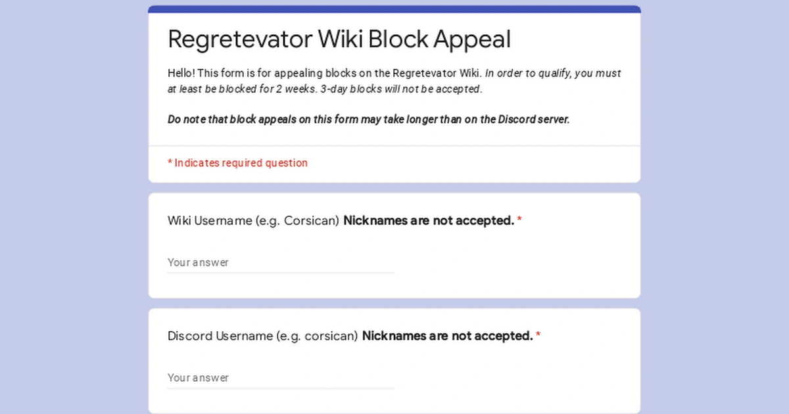Screen dimensions: 789x414
Task: Click the Your answer placeholder under Wiki Username
Action: click(x=199, y=262)
